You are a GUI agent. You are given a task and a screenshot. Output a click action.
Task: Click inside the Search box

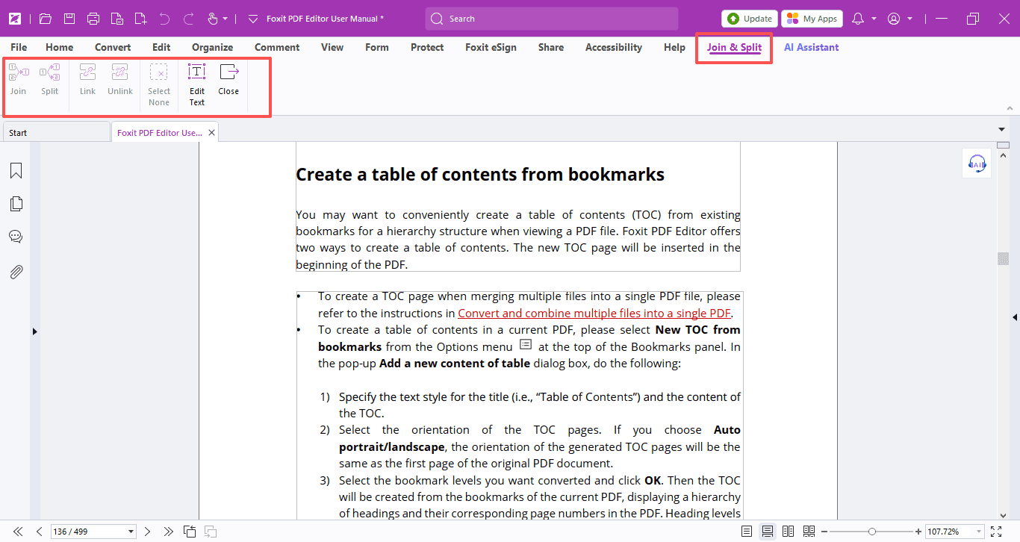point(552,19)
